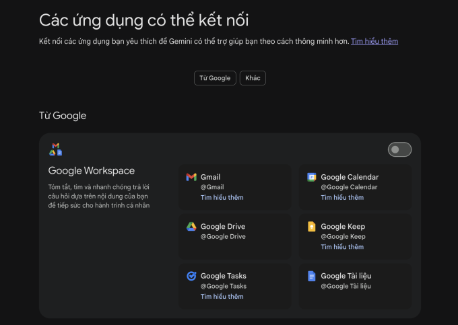This screenshot has height=325, width=458.
Task: Click the "Từ Google" section heading
Action: tap(63, 116)
